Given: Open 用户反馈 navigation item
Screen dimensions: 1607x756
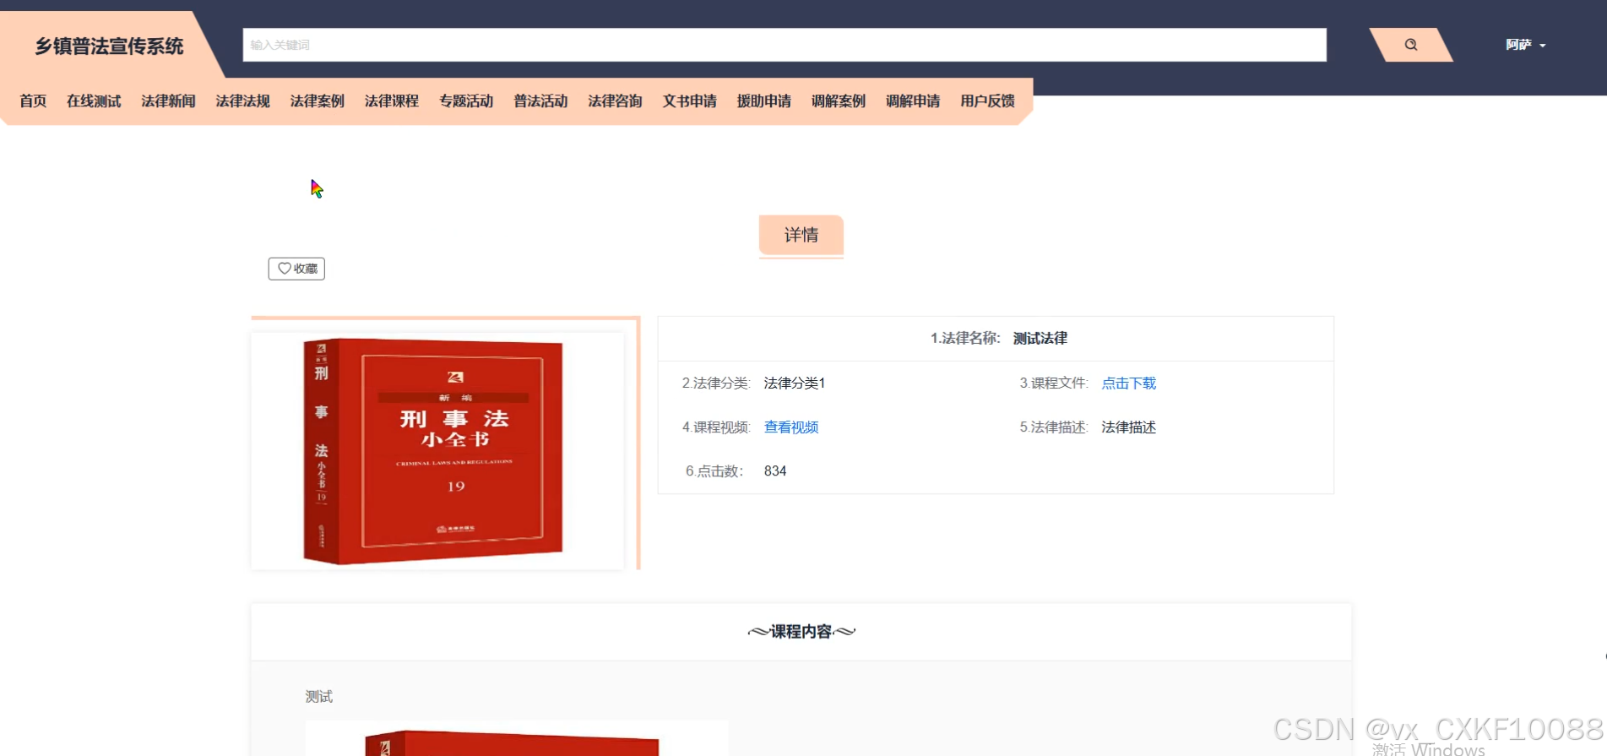Looking at the screenshot, I should 987,101.
